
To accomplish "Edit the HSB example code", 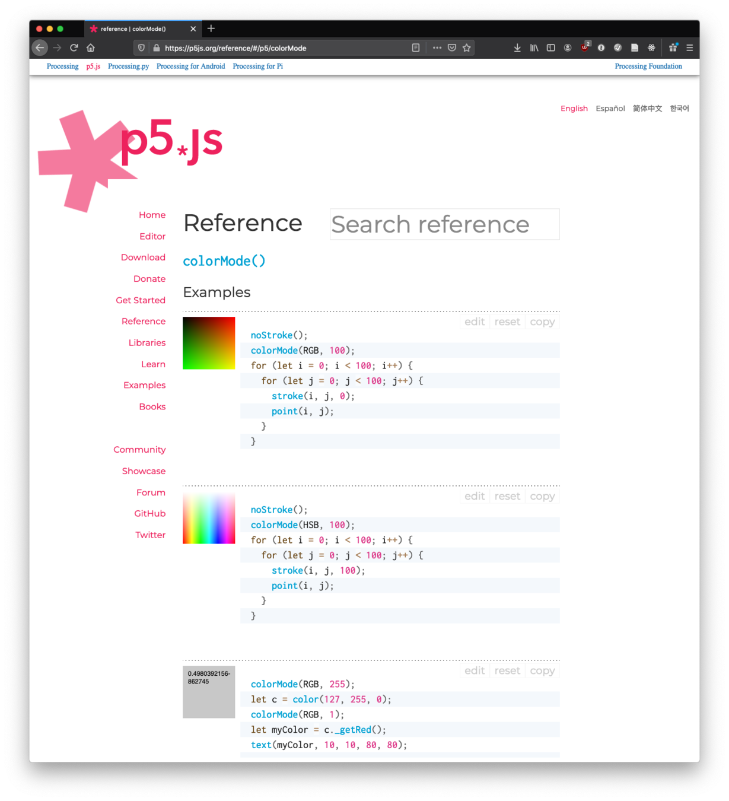I will point(475,496).
